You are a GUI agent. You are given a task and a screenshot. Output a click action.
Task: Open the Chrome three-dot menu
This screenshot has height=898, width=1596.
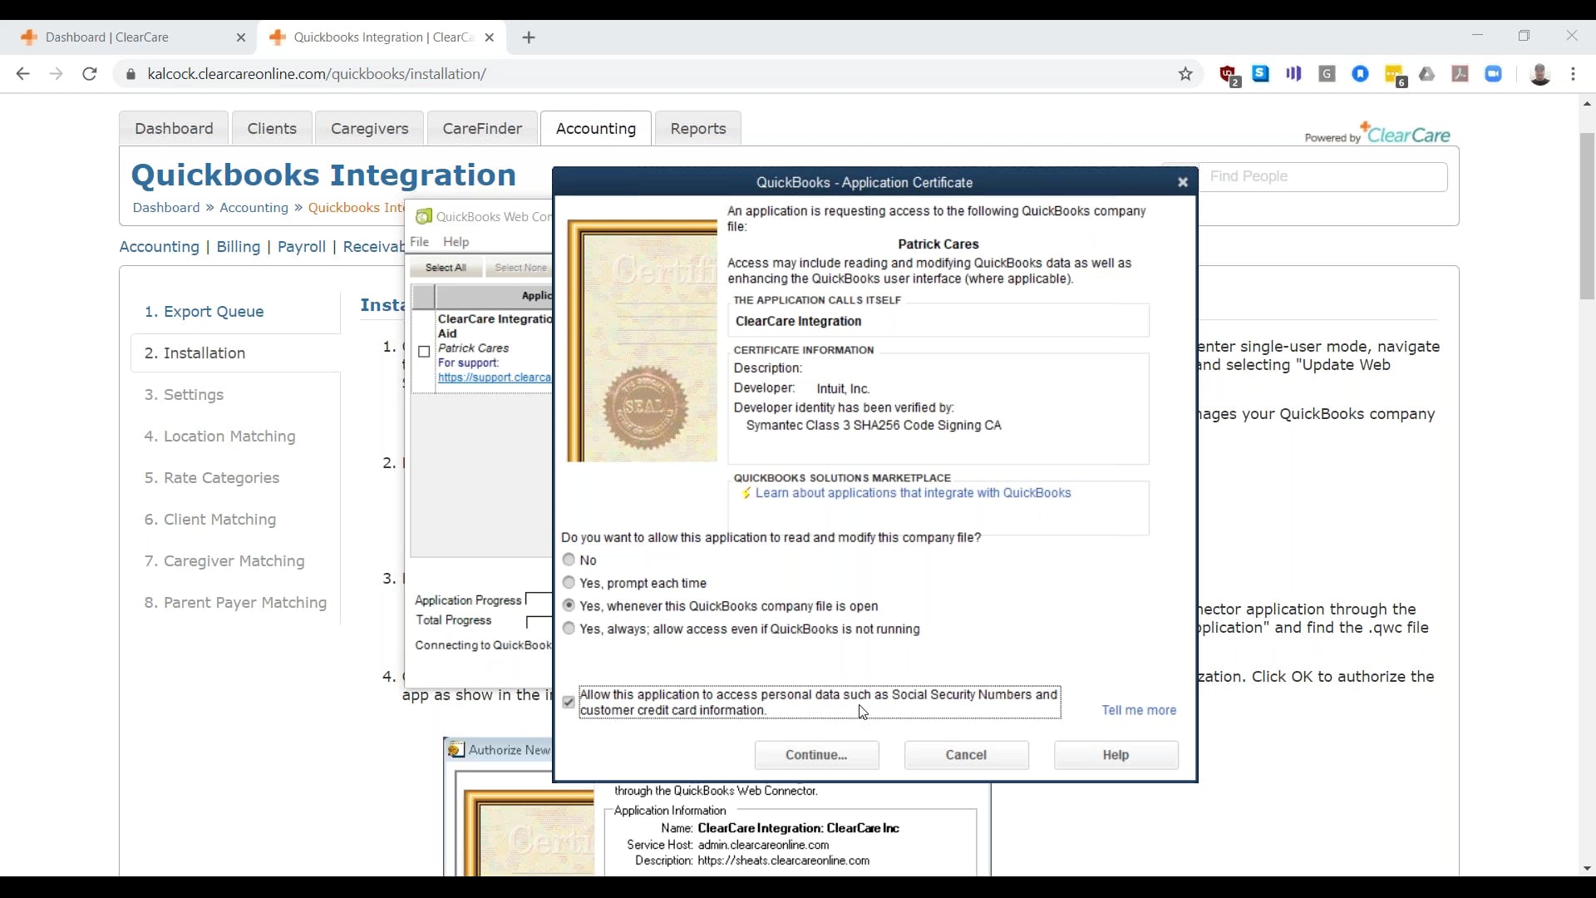tap(1574, 74)
